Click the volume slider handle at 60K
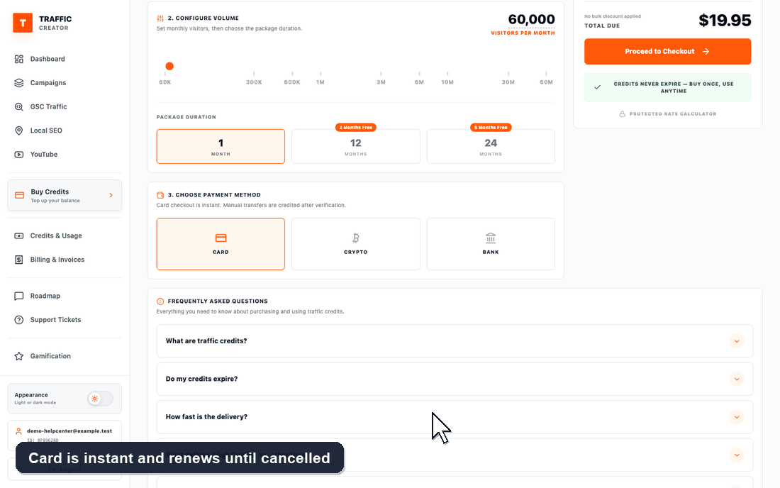Screen dimensions: 780x488 point(169,66)
